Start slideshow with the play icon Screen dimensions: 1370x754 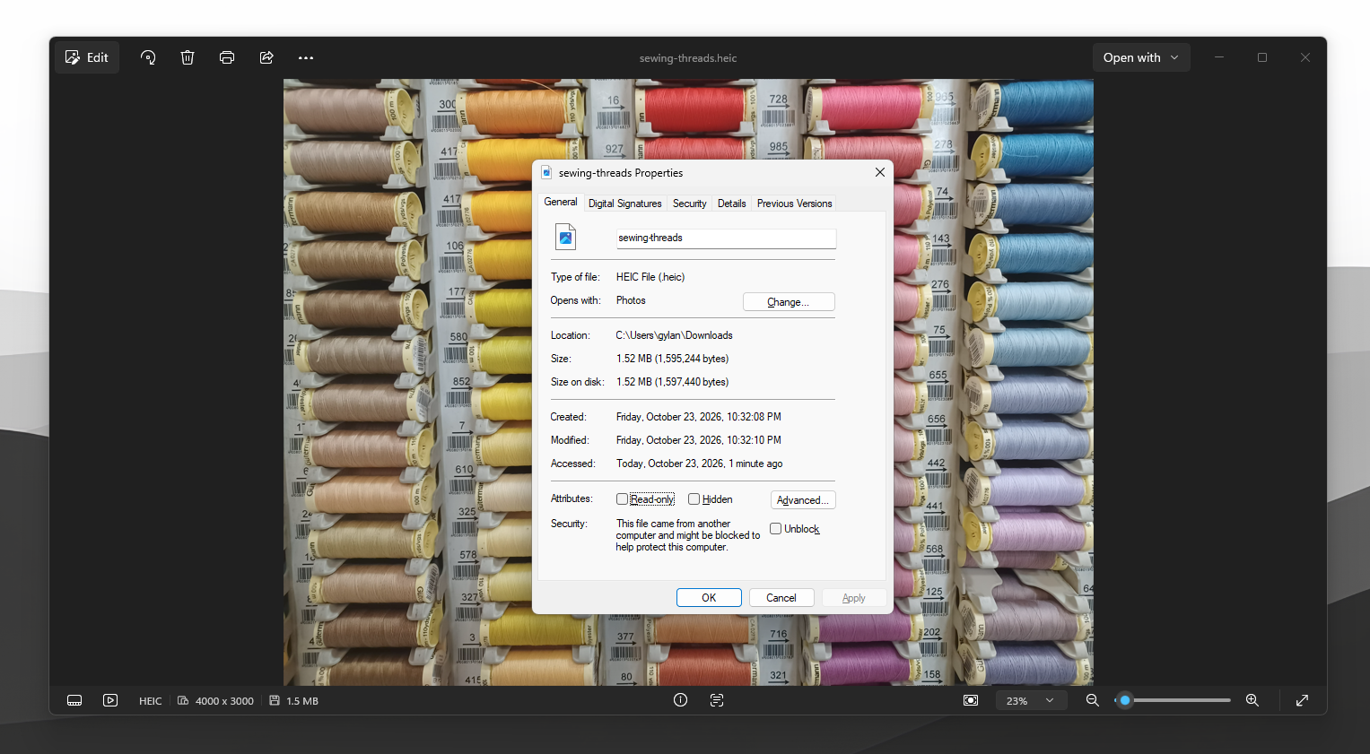tap(110, 700)
